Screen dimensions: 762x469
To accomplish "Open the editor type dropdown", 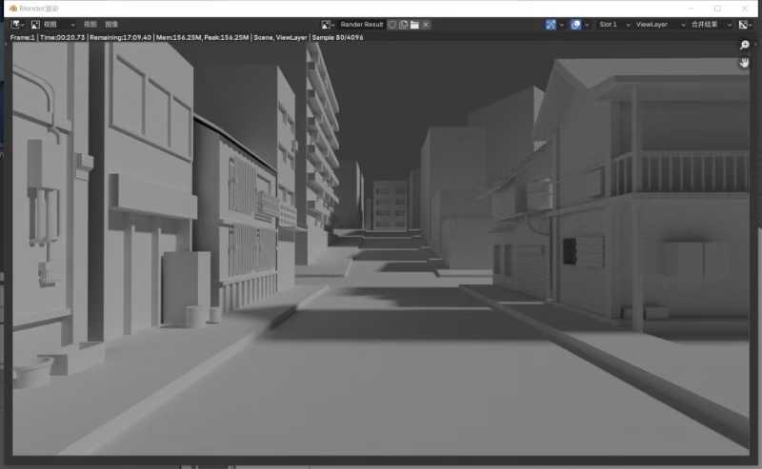I will [17, 24].
